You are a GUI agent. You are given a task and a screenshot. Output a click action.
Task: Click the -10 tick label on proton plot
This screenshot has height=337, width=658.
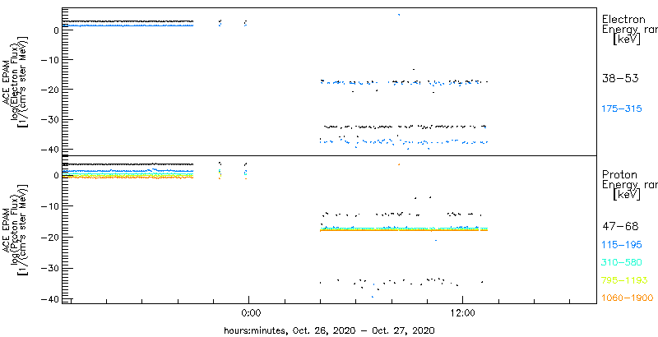tap(50, 205)
